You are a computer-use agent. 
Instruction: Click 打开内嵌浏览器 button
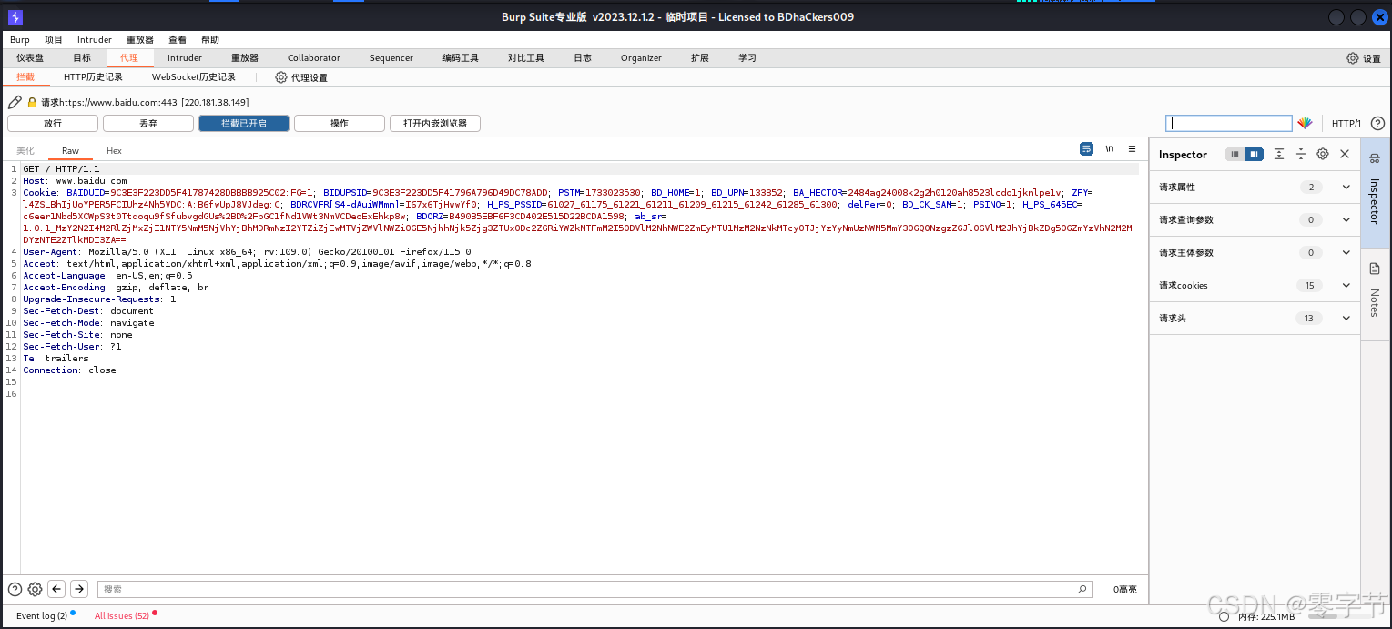pyautogui.click(x=435, y=123)
